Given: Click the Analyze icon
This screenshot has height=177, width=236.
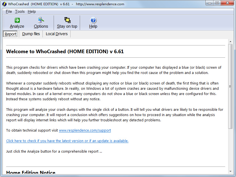Looking at the screenshot, I should click(x=17, y=20).
